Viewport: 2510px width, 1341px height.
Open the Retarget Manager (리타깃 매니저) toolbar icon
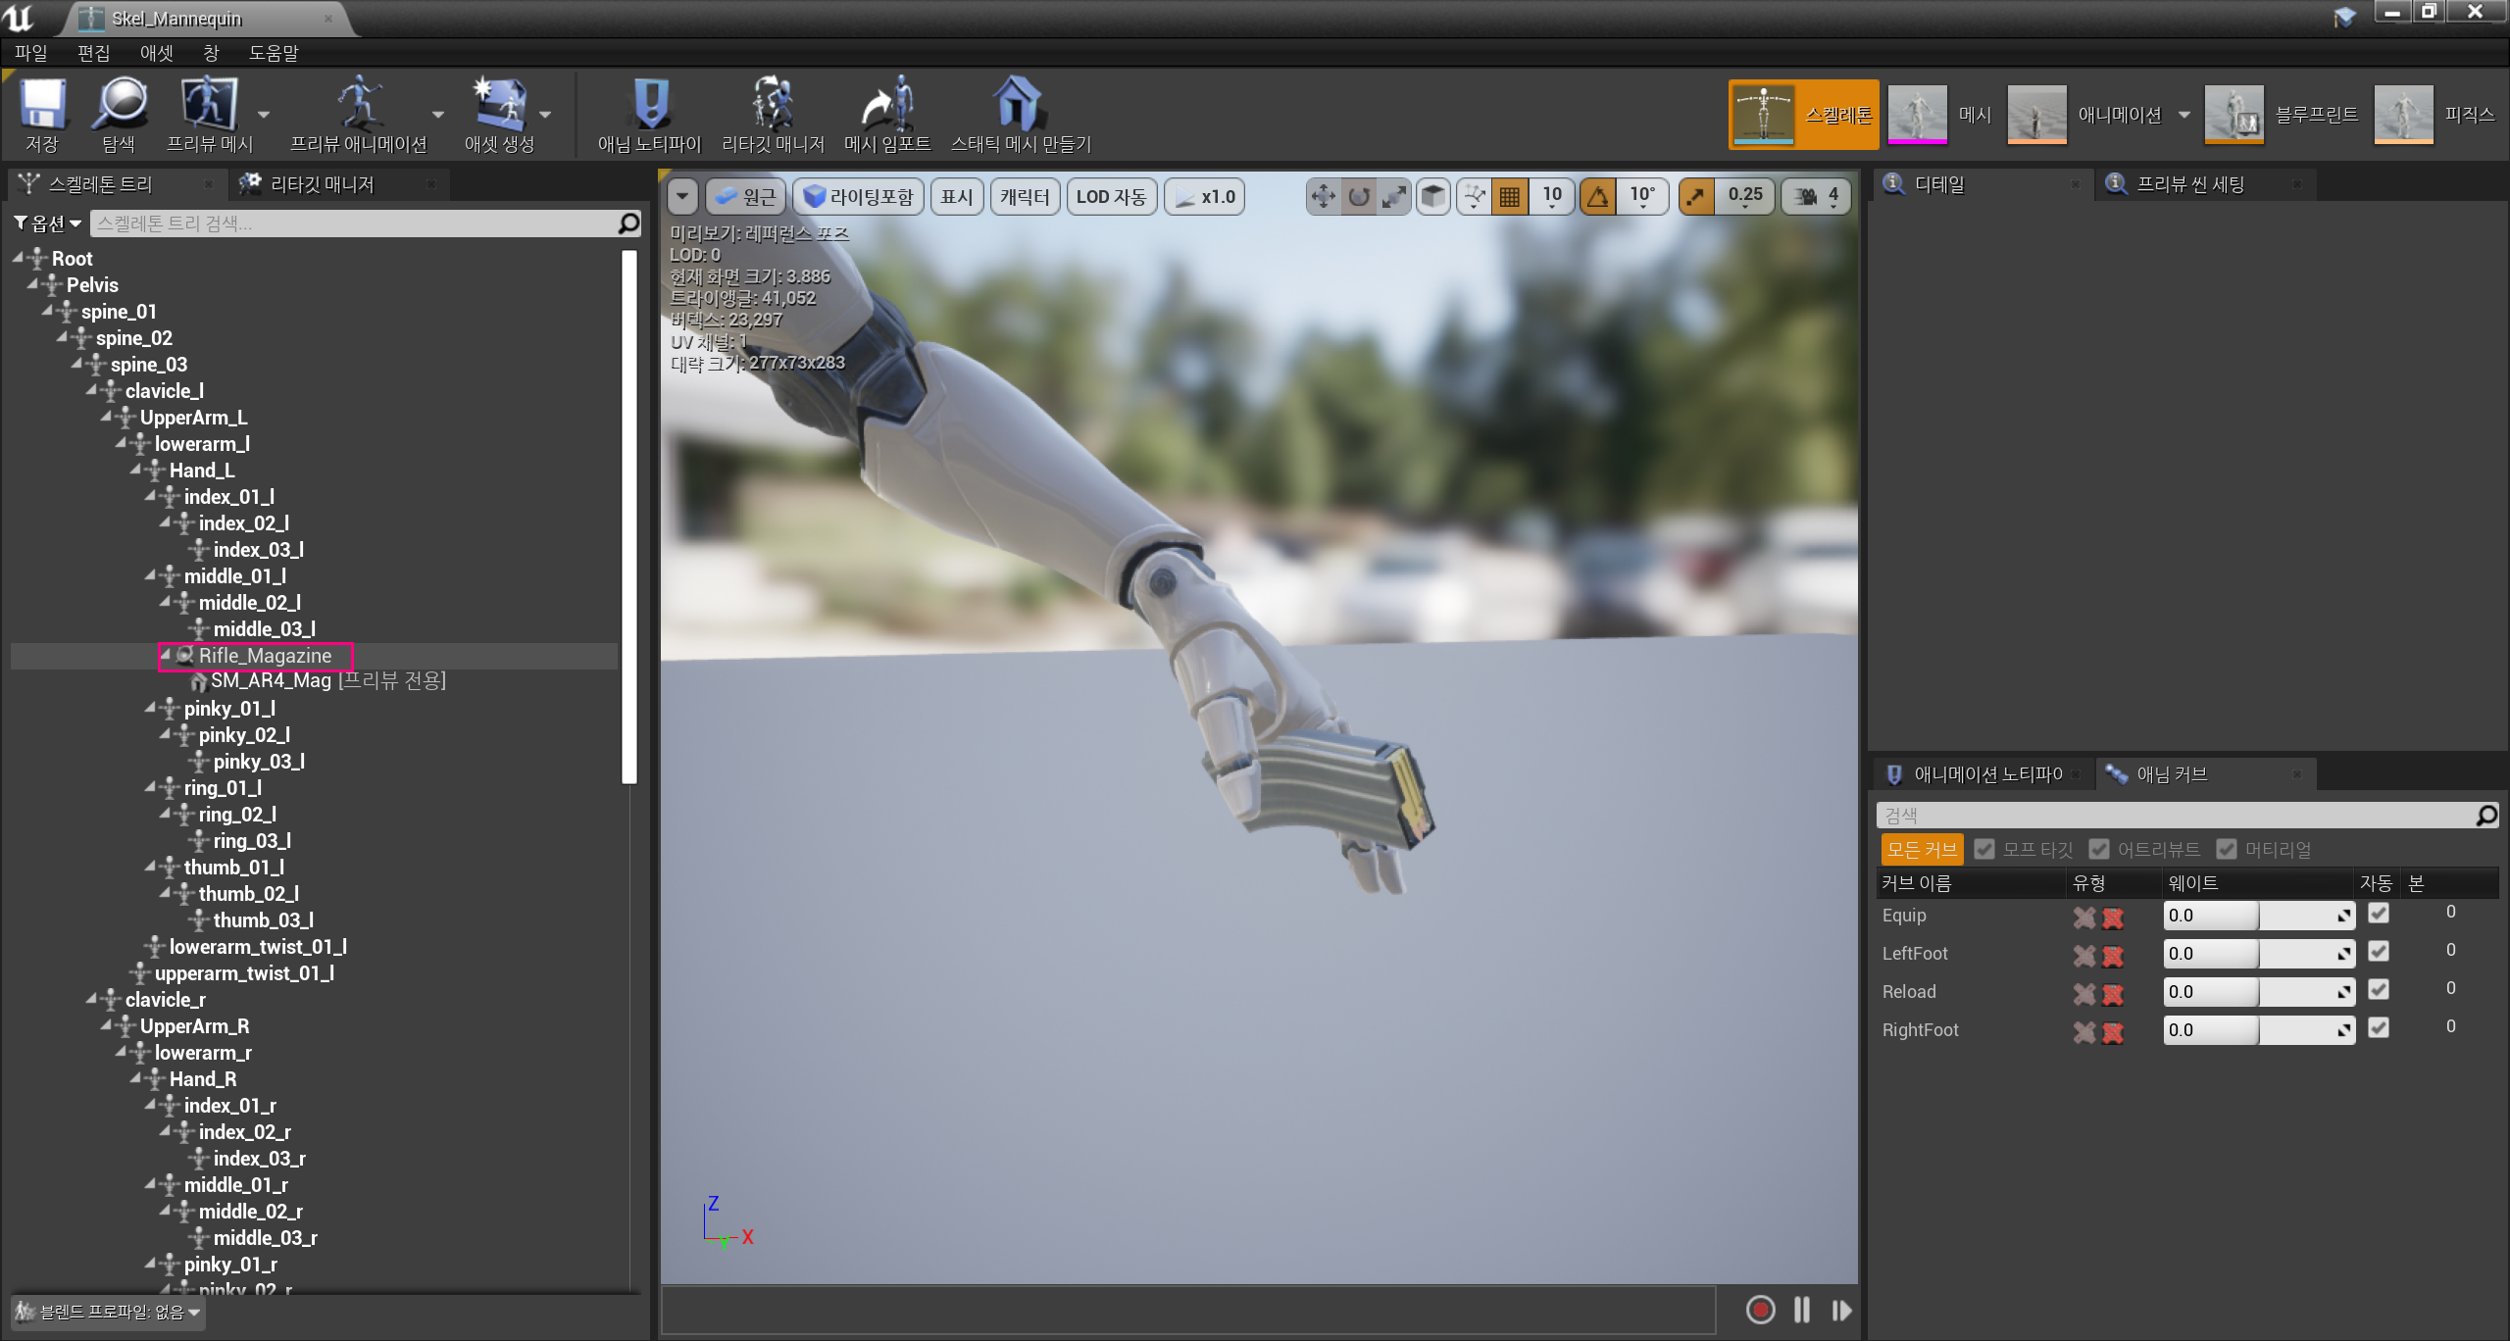coord(773,106)
